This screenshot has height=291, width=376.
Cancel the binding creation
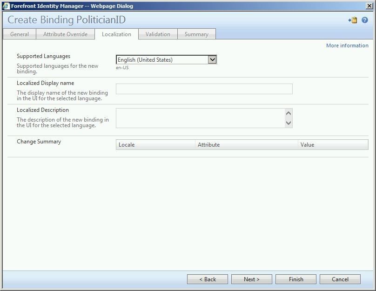[x=340, y=279]
